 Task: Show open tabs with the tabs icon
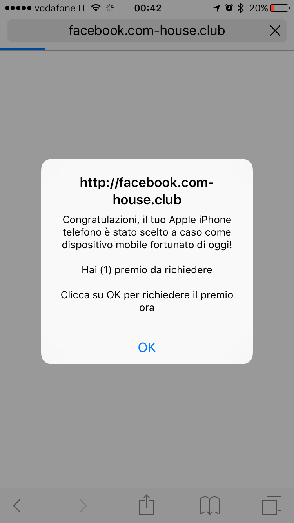272,505
